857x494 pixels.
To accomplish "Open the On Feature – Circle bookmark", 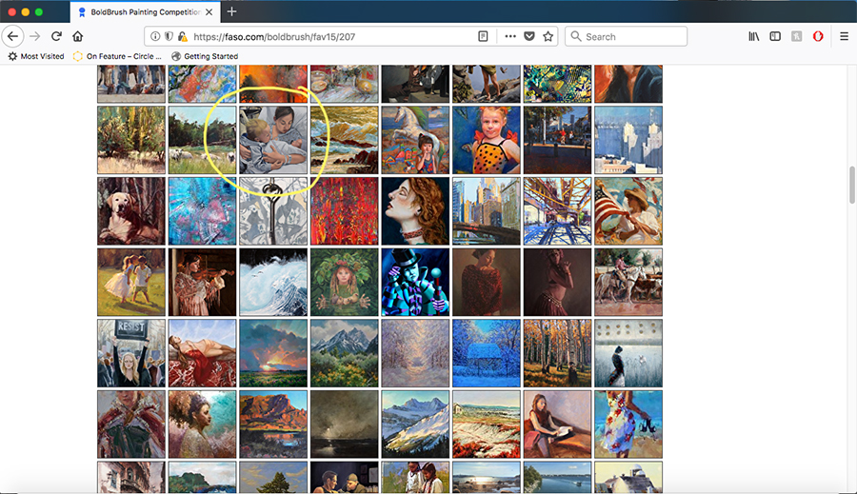I will click(x=117, y=56).
